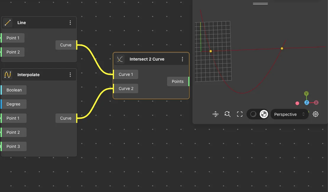This screenshot has height=192, width=328.
Task: Open the Interpolate node three-dot menu
Action: (x=70, y=75)
